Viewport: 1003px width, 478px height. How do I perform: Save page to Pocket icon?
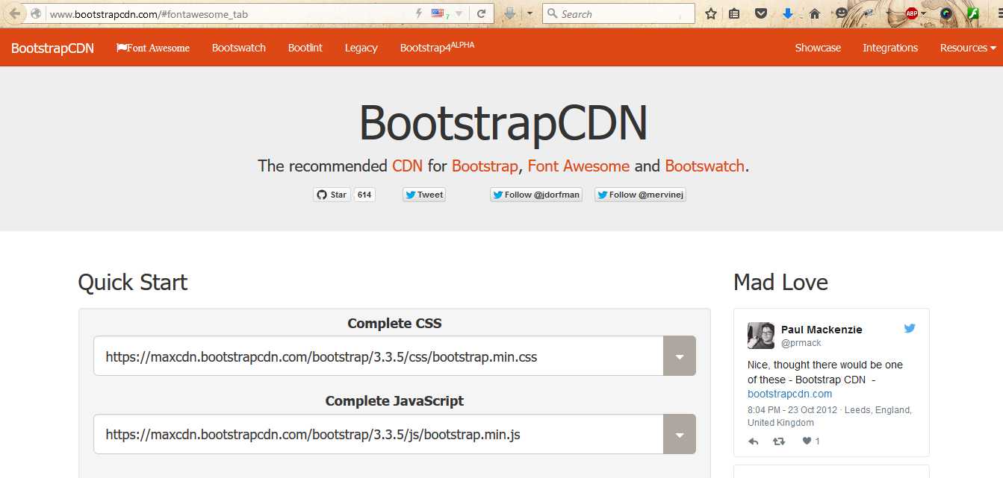tap(761, 13)
